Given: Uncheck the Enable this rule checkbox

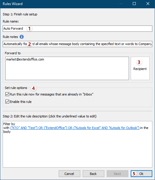Looking at the screenshot, I should tap(7, 102).
